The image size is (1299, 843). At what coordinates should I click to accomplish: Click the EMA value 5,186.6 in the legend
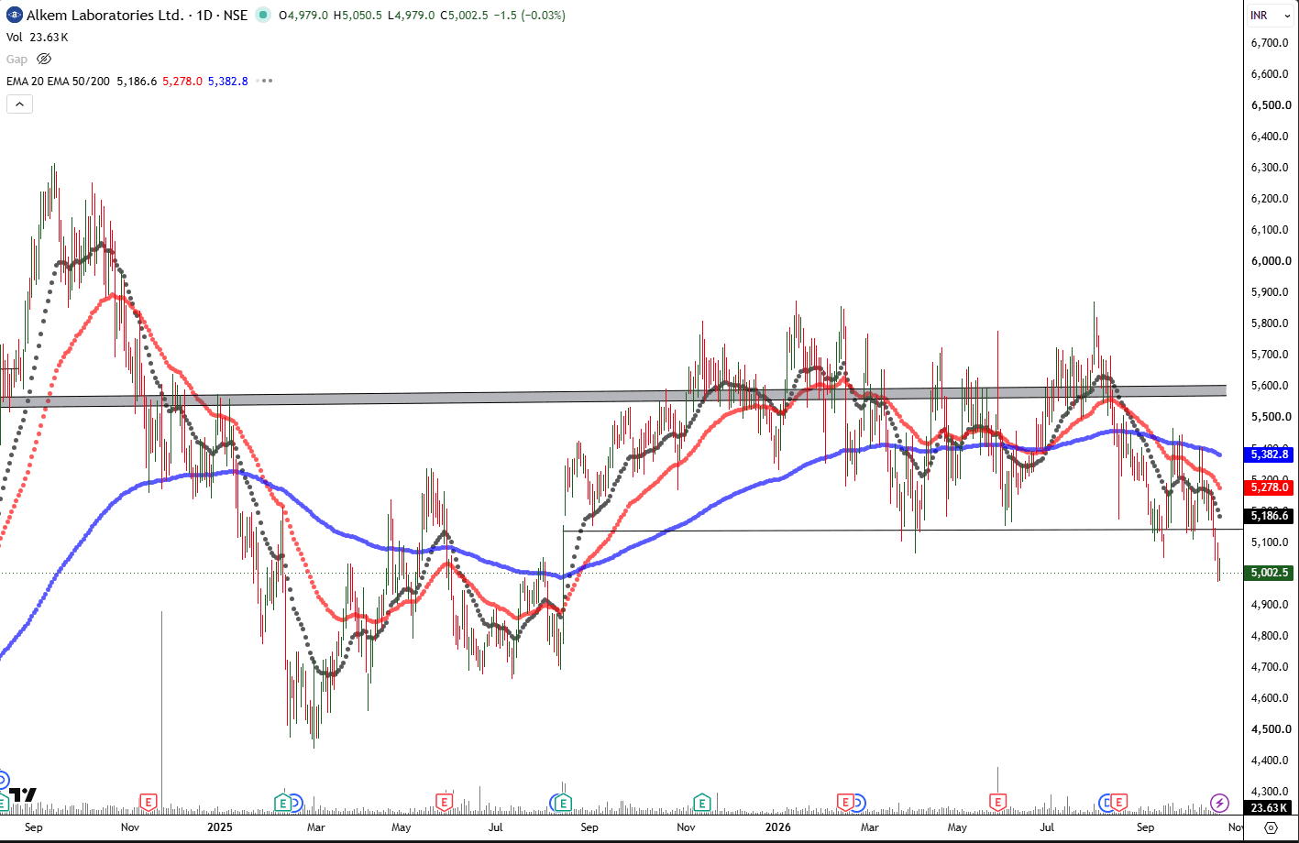tap(136, 81)
